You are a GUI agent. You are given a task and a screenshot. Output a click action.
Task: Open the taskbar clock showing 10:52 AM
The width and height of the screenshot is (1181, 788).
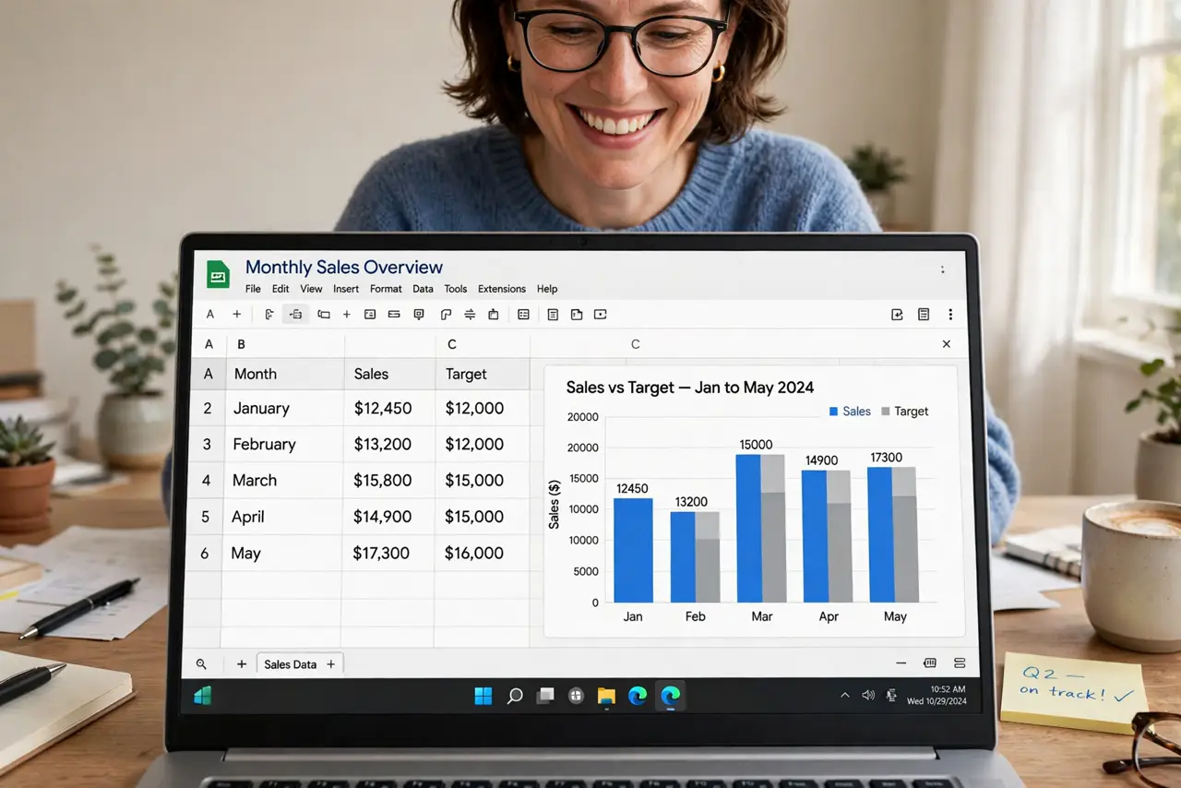pyautogui.click(x=936, y=695)
